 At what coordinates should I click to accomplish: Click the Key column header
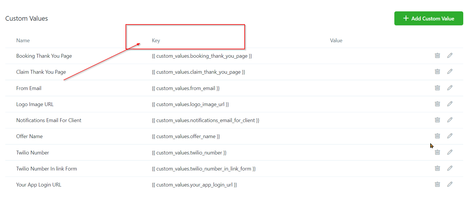pos(156,41)
